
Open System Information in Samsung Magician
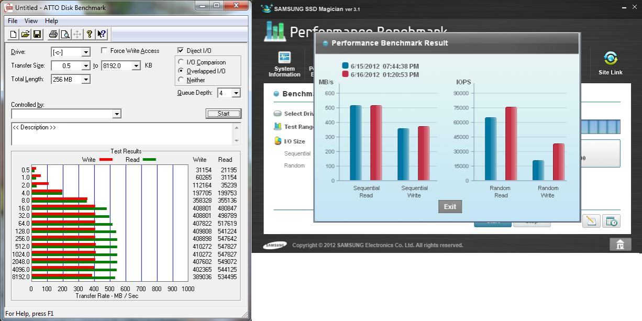click(x=284, y=64)
